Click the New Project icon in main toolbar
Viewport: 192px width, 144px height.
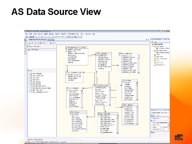[x=27, y=37]
